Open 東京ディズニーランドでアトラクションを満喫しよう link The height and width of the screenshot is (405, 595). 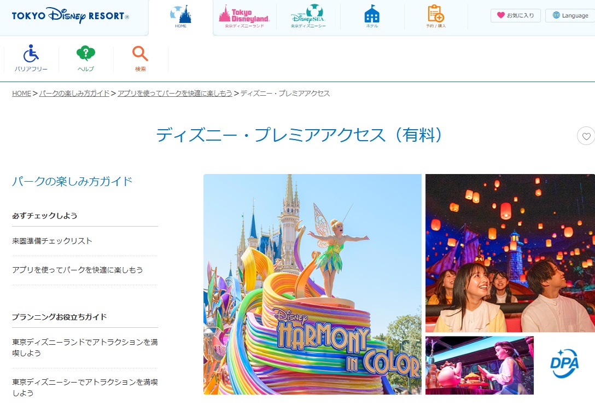click(x=85, y=347)
